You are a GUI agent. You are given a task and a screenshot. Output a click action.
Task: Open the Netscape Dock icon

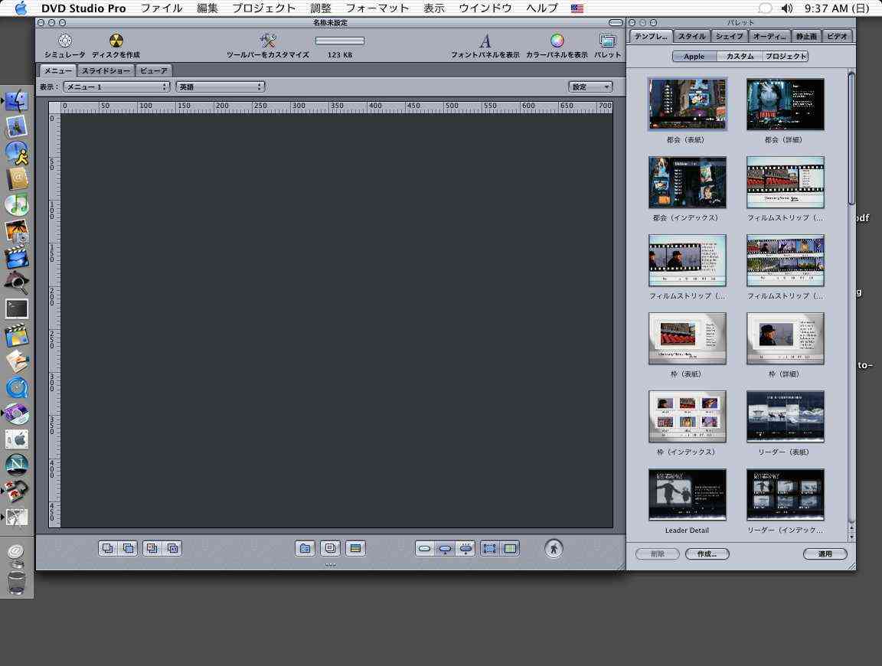(x=17, y=464)
